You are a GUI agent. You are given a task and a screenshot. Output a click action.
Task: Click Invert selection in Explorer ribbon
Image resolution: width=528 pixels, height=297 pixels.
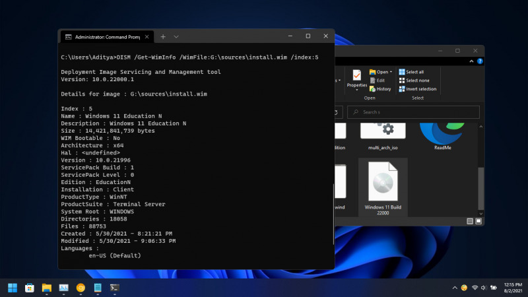coord(418,89)
